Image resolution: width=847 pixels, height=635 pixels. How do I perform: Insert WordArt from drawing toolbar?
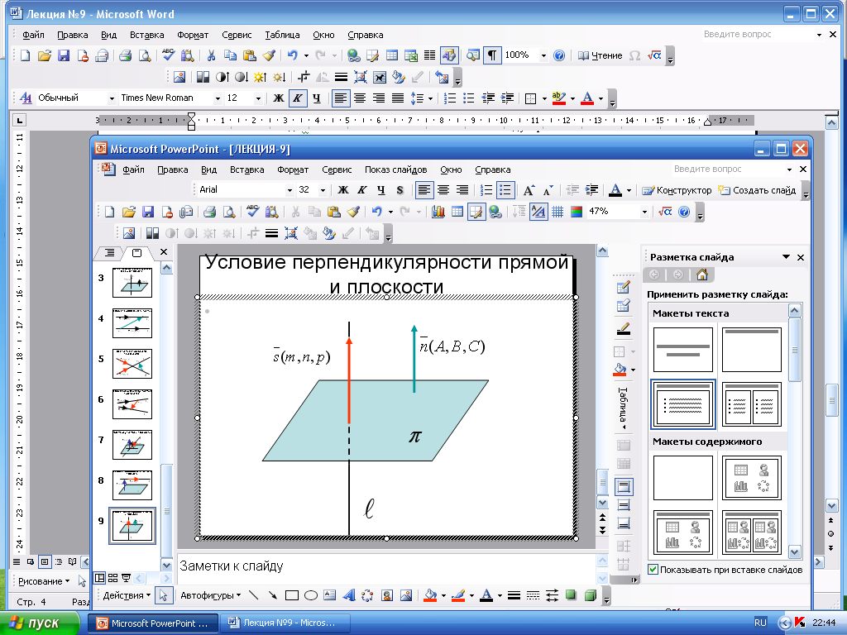pyautogui.click(x=348, y=595)
